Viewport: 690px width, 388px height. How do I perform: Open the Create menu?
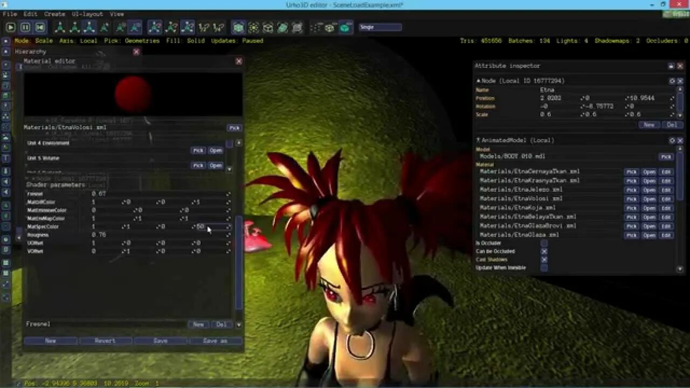[x=54, y=14]
